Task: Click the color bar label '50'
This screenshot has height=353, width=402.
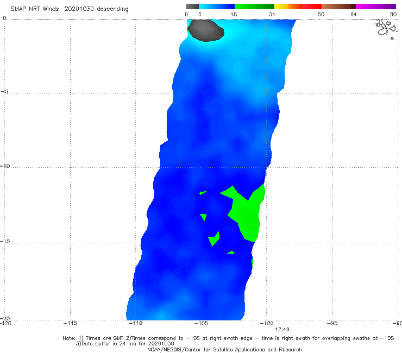Action: point(321,14)
